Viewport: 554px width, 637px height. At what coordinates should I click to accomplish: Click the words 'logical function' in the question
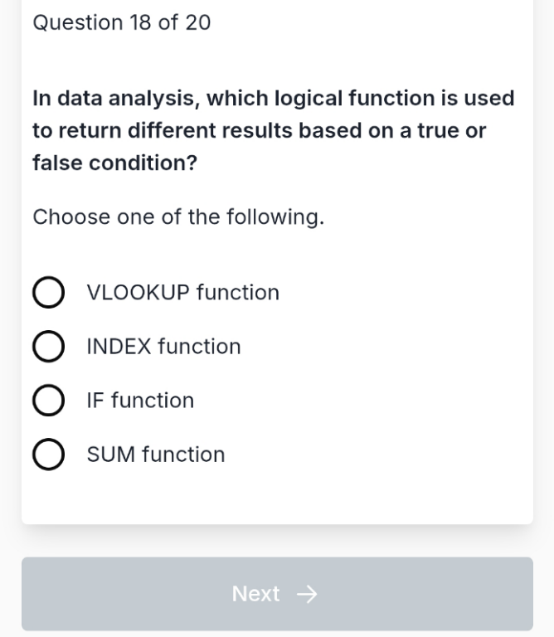click(x=355, y=99)
